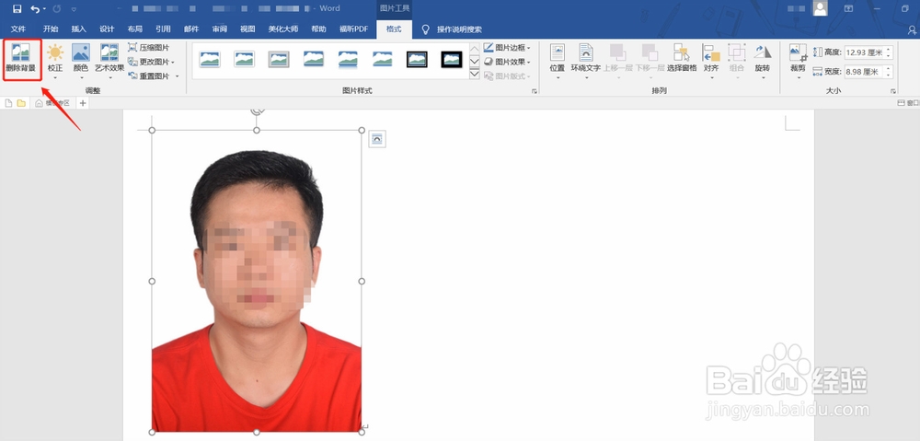Select the Format (格式) tab
Screen dimensions: 920x441
point(395,29)
